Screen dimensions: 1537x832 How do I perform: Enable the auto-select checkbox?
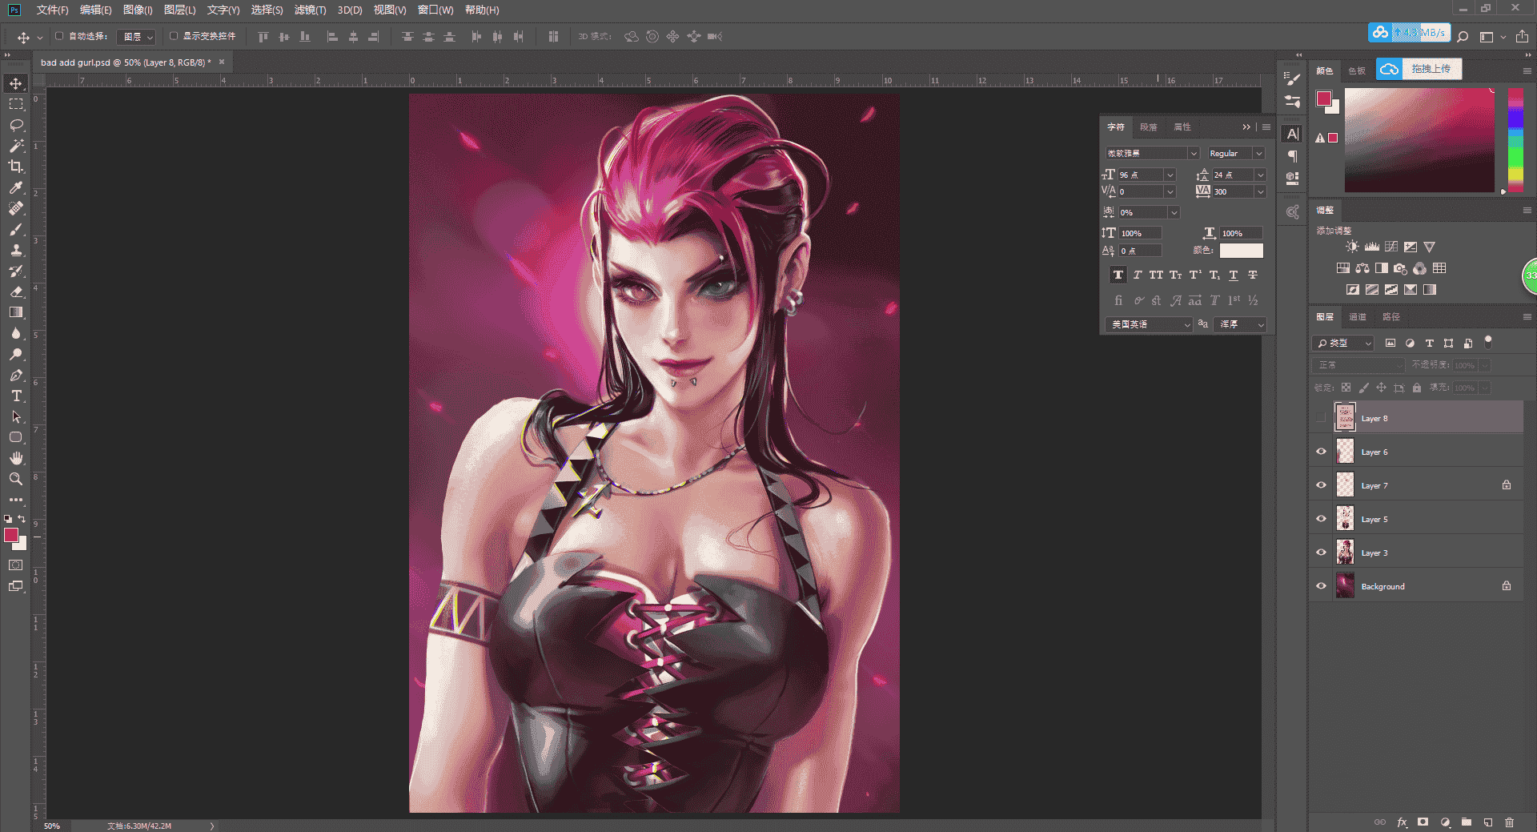pyautogui.click(x=59, y=36)
